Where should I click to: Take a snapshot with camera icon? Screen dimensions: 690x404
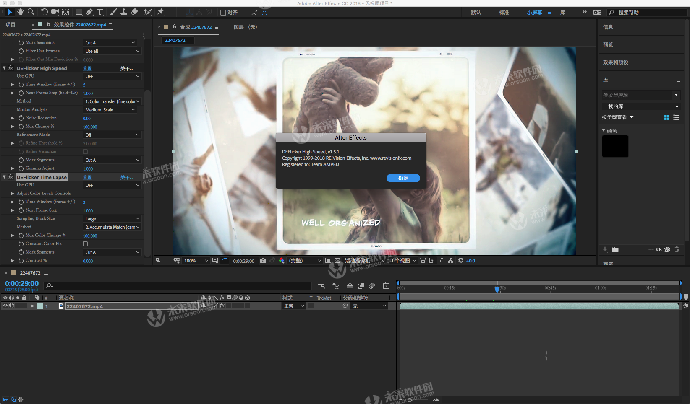[263, 261]
